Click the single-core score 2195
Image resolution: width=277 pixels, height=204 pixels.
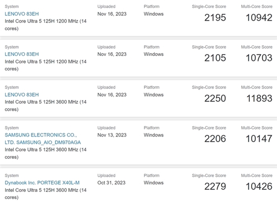click(216, 18)
